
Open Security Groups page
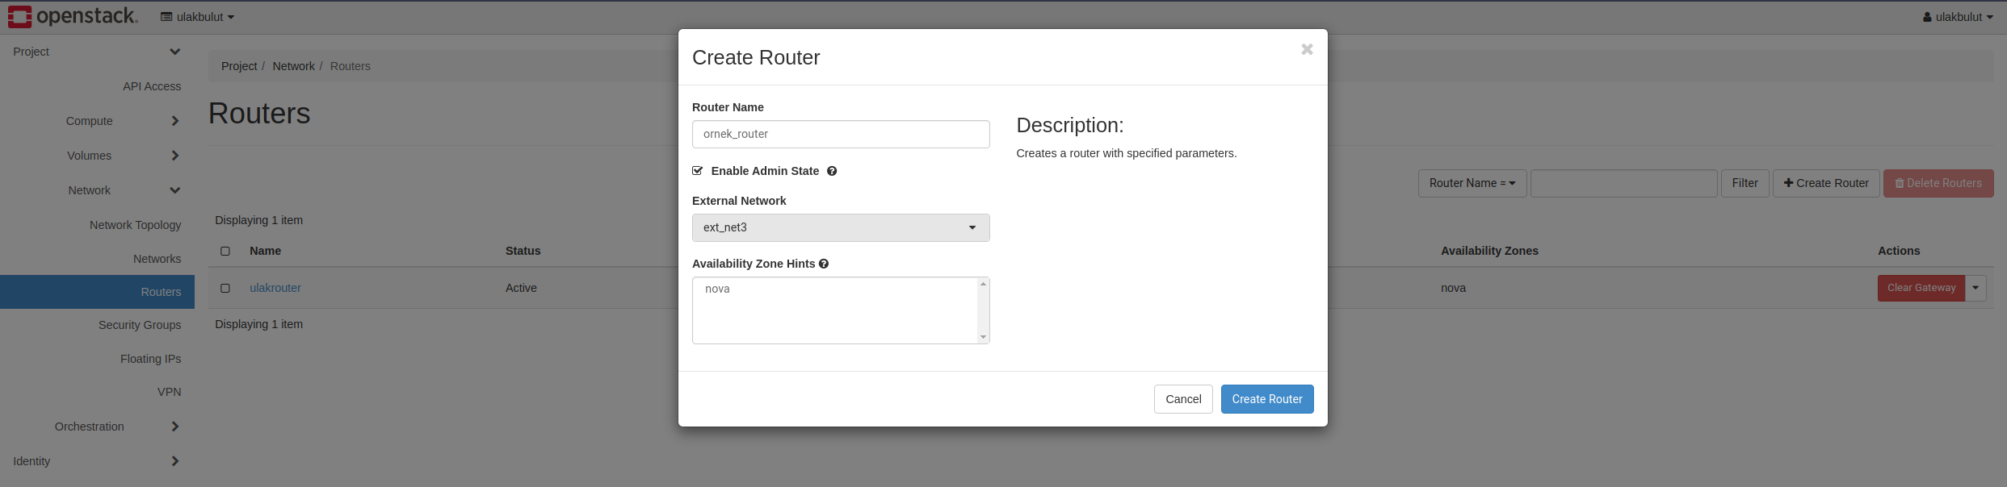(x=140, y=325)
